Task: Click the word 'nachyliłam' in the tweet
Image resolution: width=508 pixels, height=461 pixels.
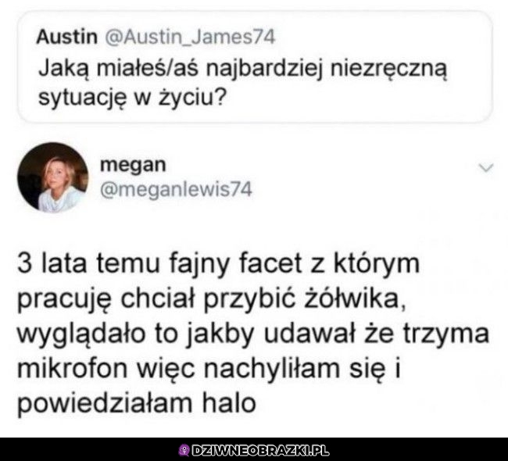Action: tap(272, 370)
